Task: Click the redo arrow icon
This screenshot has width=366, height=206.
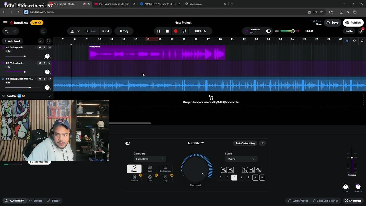Action: [15, 31]
